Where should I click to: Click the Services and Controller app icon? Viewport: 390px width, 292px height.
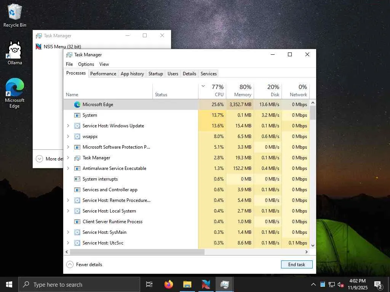[77, 190]
